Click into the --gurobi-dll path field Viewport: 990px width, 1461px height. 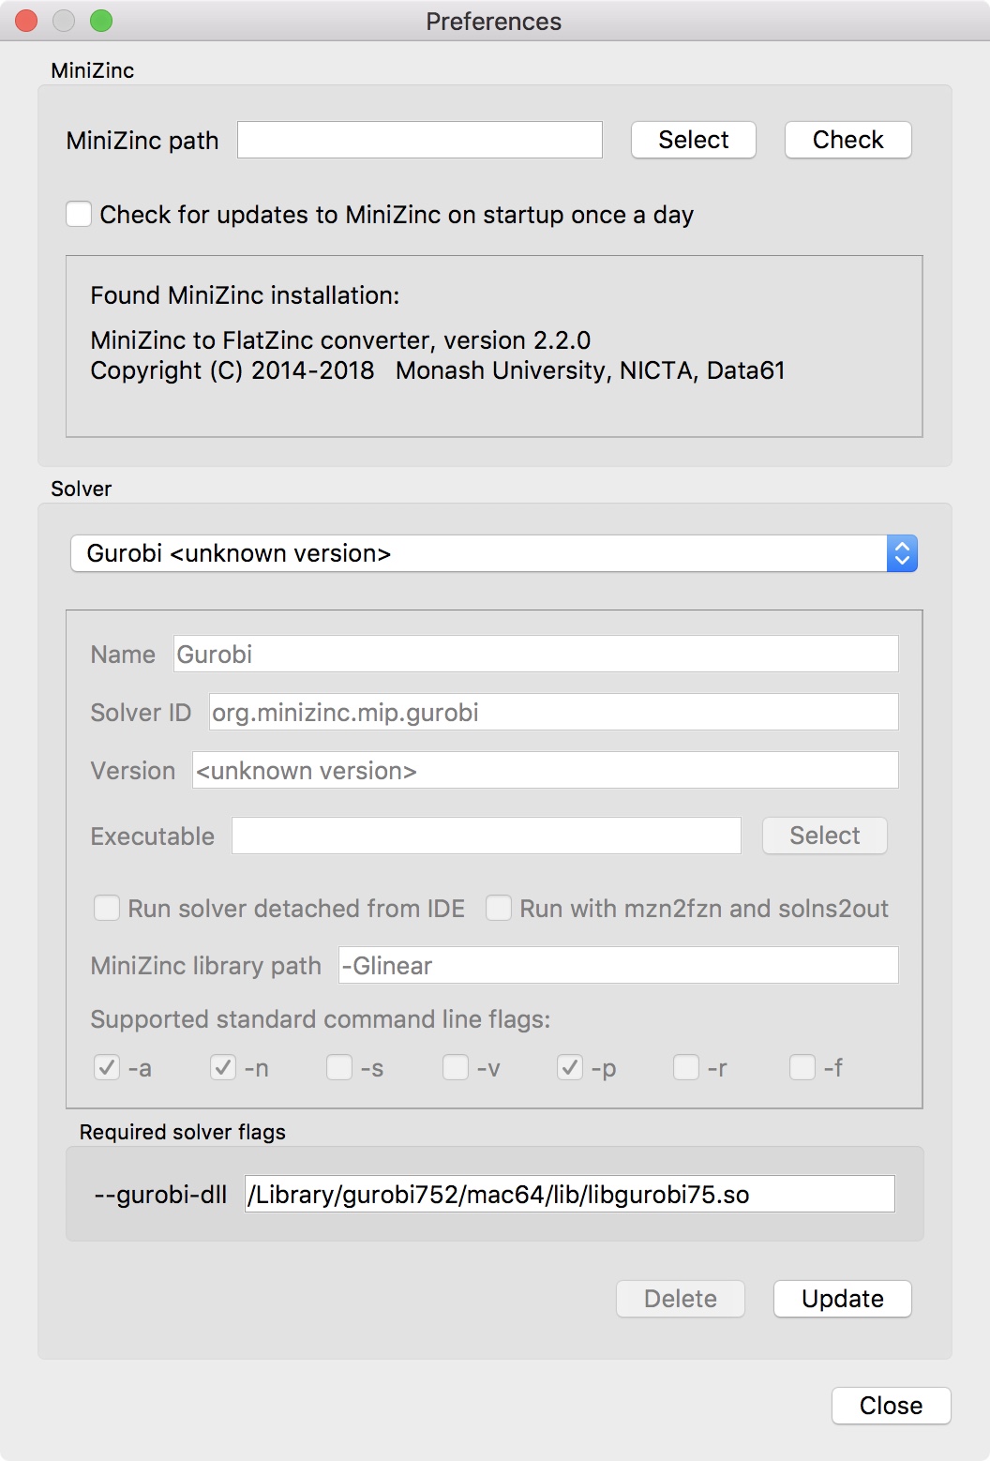(568, 1194)
